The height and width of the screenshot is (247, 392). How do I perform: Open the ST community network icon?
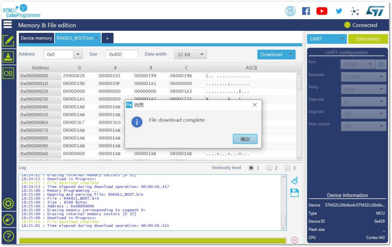354,11
